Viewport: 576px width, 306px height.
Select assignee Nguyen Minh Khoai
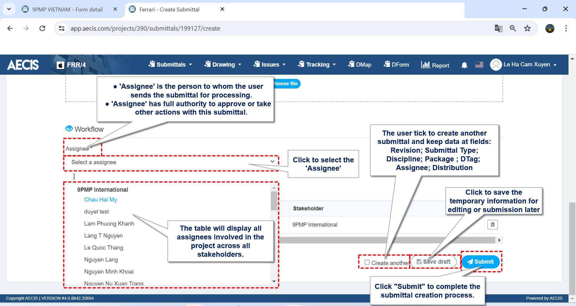(x=109, y=272)
